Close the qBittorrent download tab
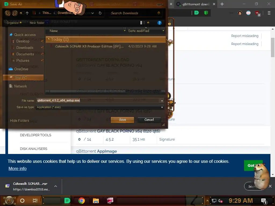The height and width of the screenshot is (206, 275). 214,4
